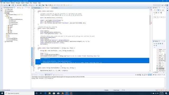Click the editor vertical scrollbar thumb
The width and height of the screenshot is (169, 95).
pos(150,20)
